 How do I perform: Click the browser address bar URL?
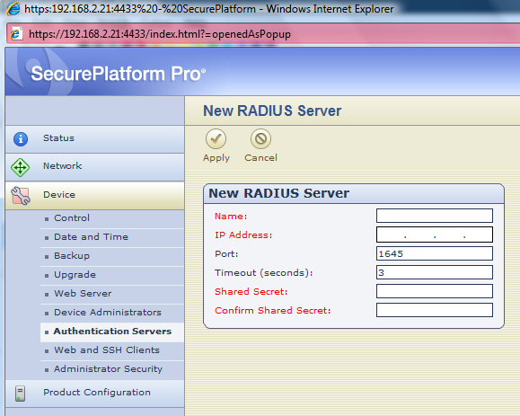(x=160, y=34)
